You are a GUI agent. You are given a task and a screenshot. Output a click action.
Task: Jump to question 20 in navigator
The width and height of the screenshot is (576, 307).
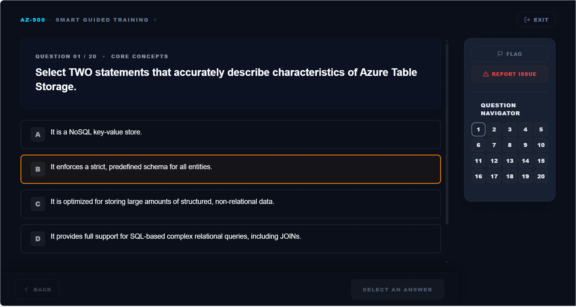[541, 177]
